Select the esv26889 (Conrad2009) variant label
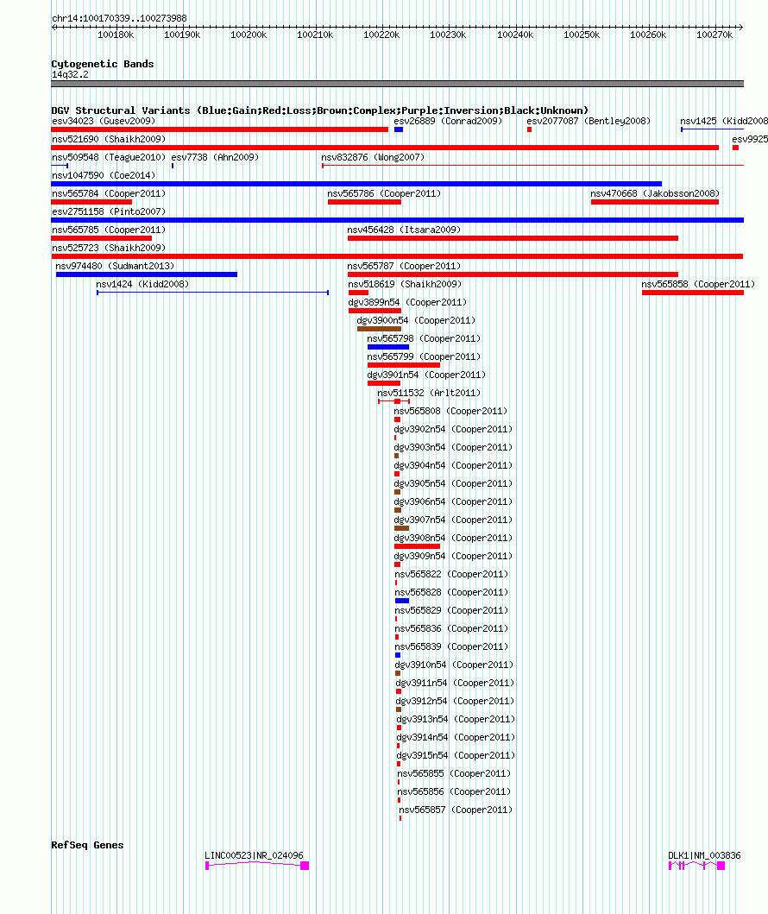 click(448, 121)
